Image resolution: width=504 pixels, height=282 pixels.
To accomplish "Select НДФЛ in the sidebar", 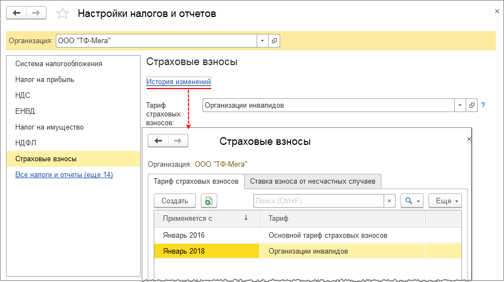I will click(26, 143).
